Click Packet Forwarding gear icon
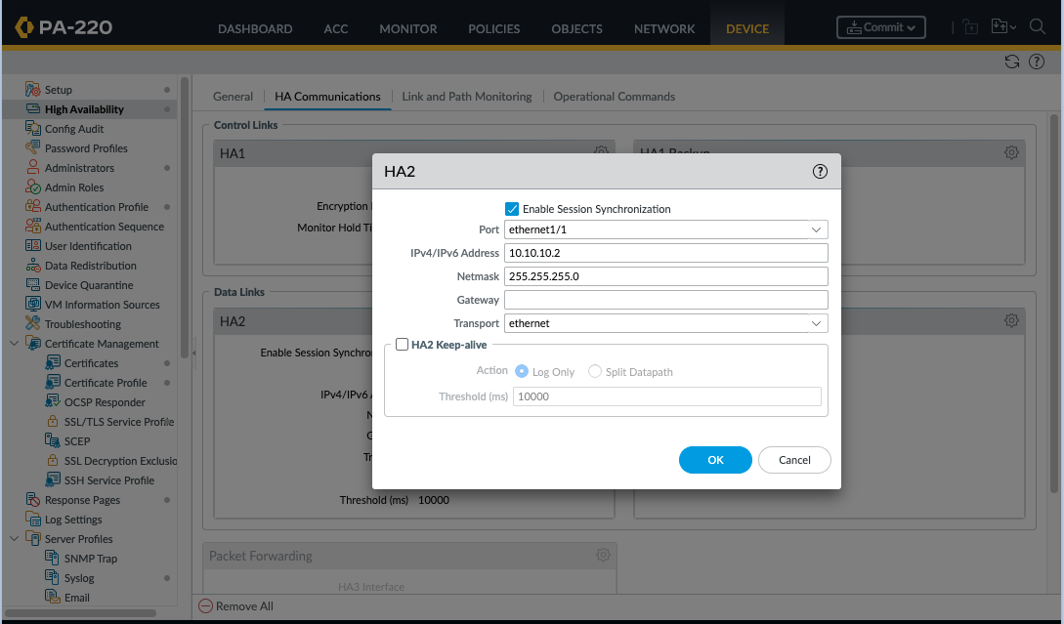The height and width of the screenshot is (624, 1064). (603, 556)
